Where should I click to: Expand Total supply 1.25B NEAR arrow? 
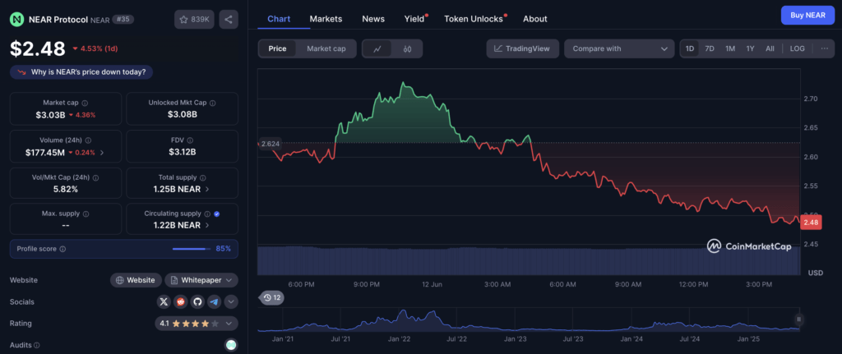point(207,189)
